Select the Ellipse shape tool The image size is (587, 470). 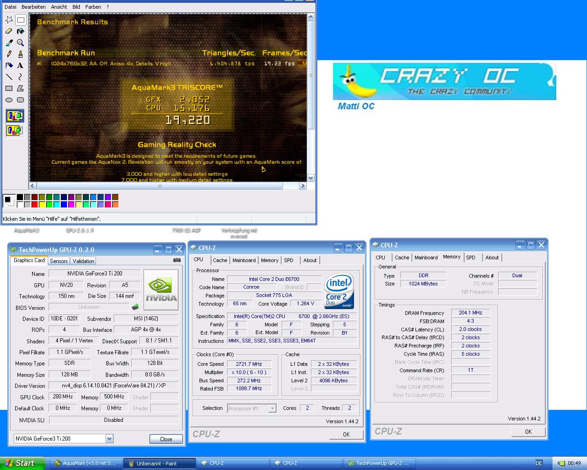click(x=9, y=100)
